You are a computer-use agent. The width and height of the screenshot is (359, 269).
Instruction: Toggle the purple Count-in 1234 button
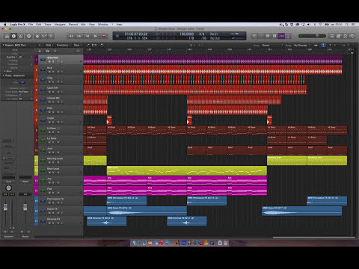281,36
